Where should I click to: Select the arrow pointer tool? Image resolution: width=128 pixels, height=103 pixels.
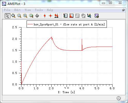(7, 16)
